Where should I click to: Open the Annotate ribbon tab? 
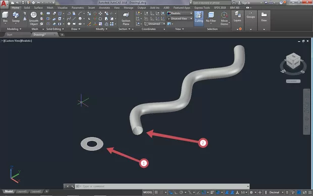pos(105,8)
